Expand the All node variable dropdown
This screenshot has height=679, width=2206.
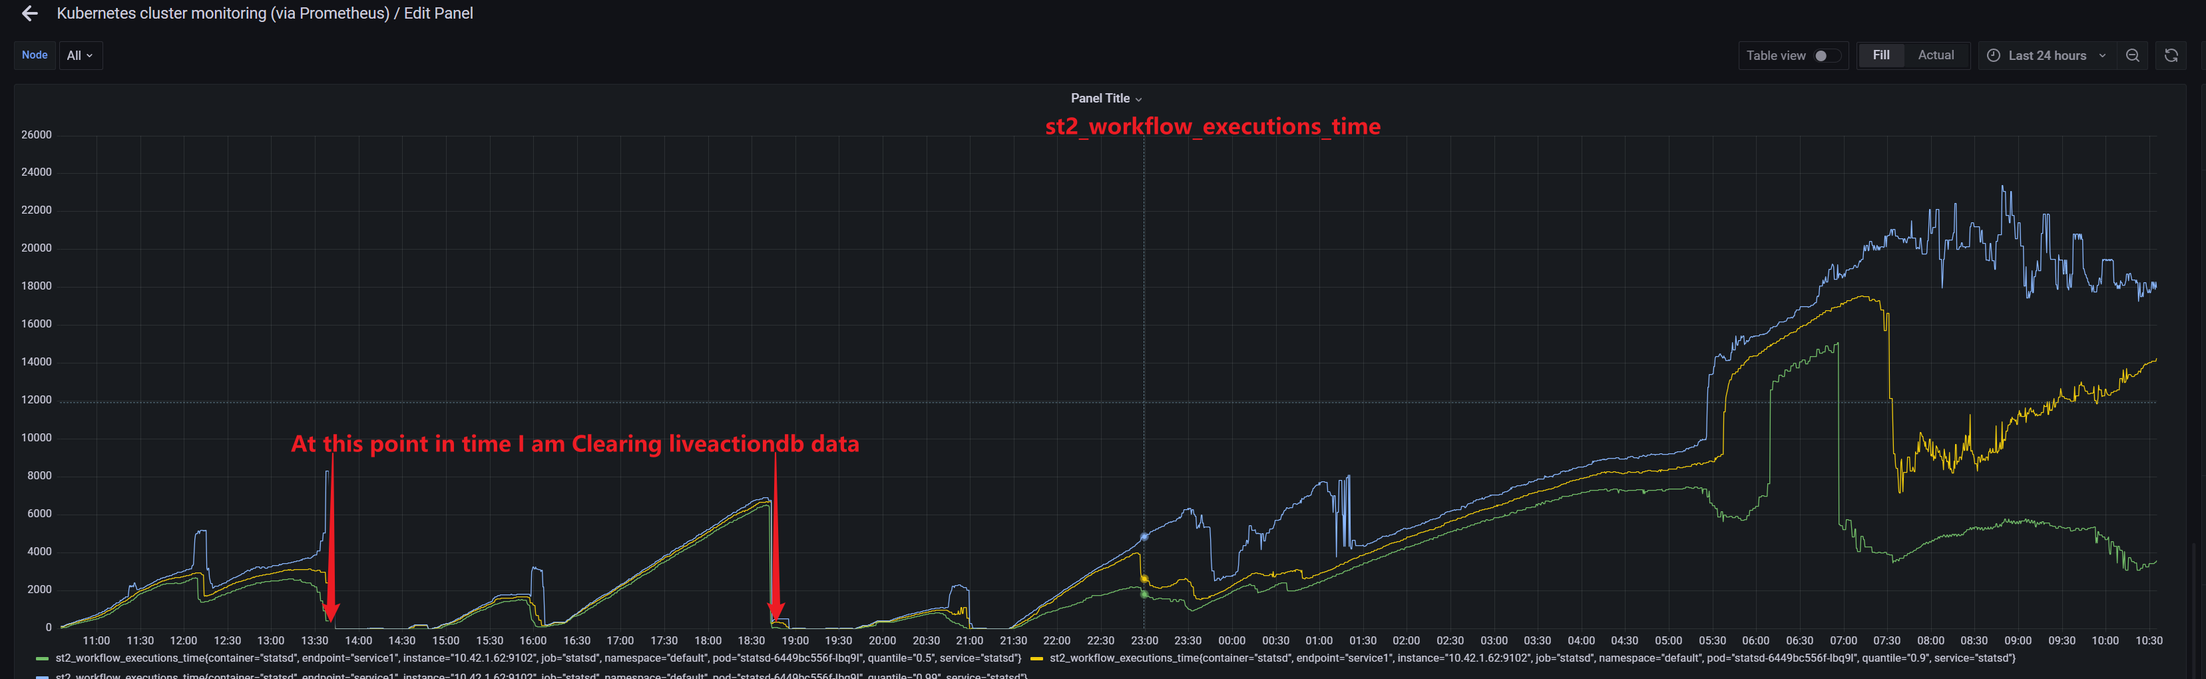pos(81,55)
